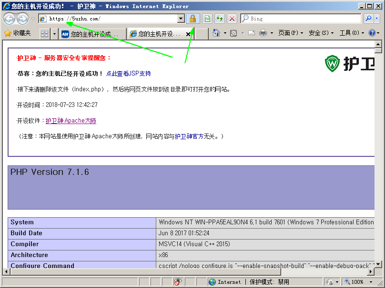Open the 护卫神Apache大师 link
This screenshot has height=288, width=385.
click(x=71, y=120)
